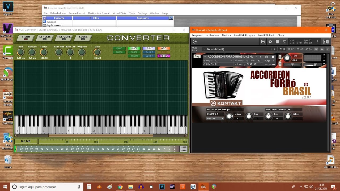Select the 32-BIT depth option
Viewport: 340px width, 191px height.
[149, 56]
